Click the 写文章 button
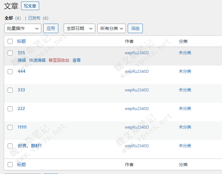This screenshot has width=222, height=174. coord(30,6)
